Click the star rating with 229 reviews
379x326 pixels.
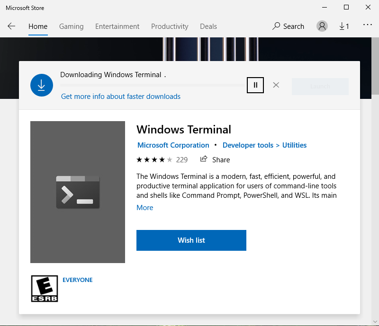pyautogui.click(x=162, y=159)
